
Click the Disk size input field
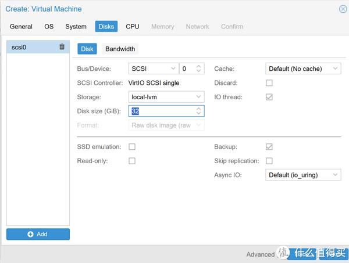(x=162, y=111)
